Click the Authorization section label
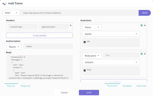Screen dimensions: 153x96 click(13, 41)
